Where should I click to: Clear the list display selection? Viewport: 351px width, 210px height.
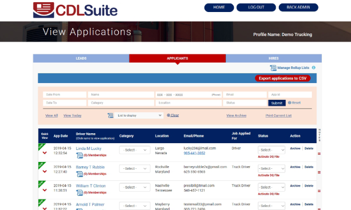(173, 115)
